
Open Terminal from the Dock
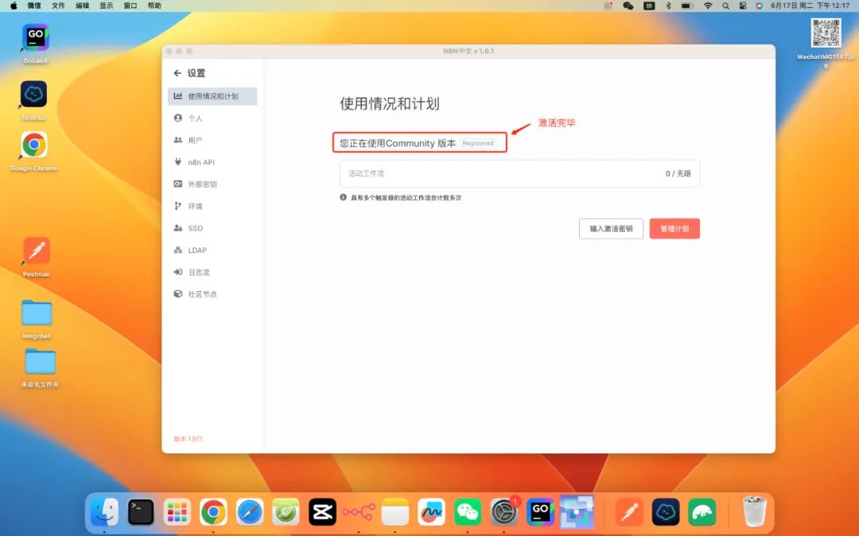pos(141,512)
